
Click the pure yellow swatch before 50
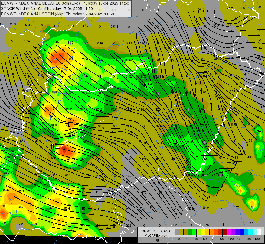pyautogui.click(x=203, y=232)
